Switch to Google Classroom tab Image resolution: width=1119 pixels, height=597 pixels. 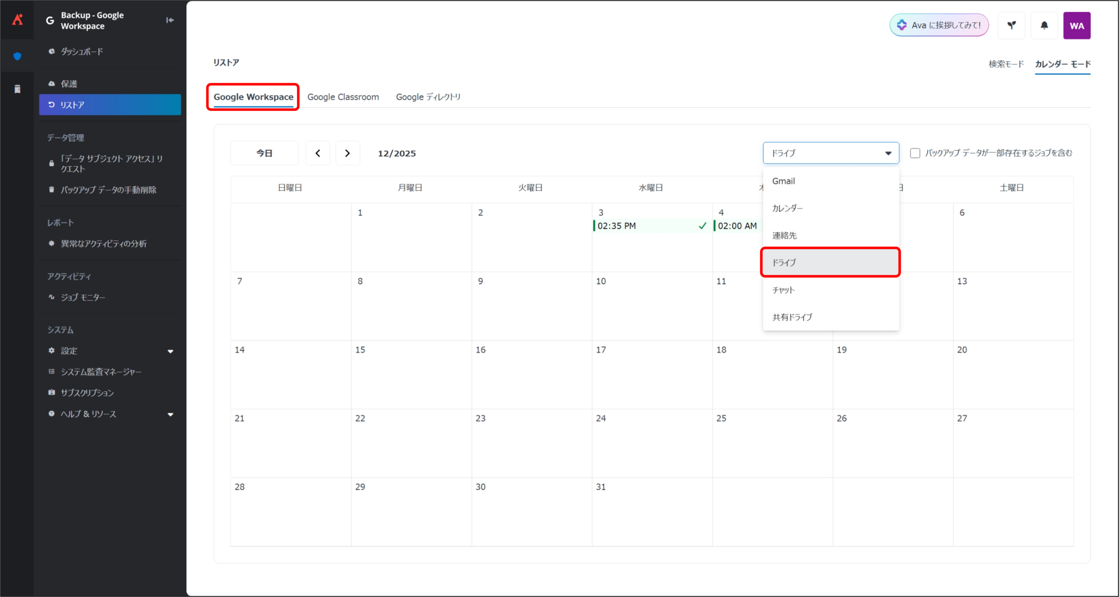click(343, 97)
